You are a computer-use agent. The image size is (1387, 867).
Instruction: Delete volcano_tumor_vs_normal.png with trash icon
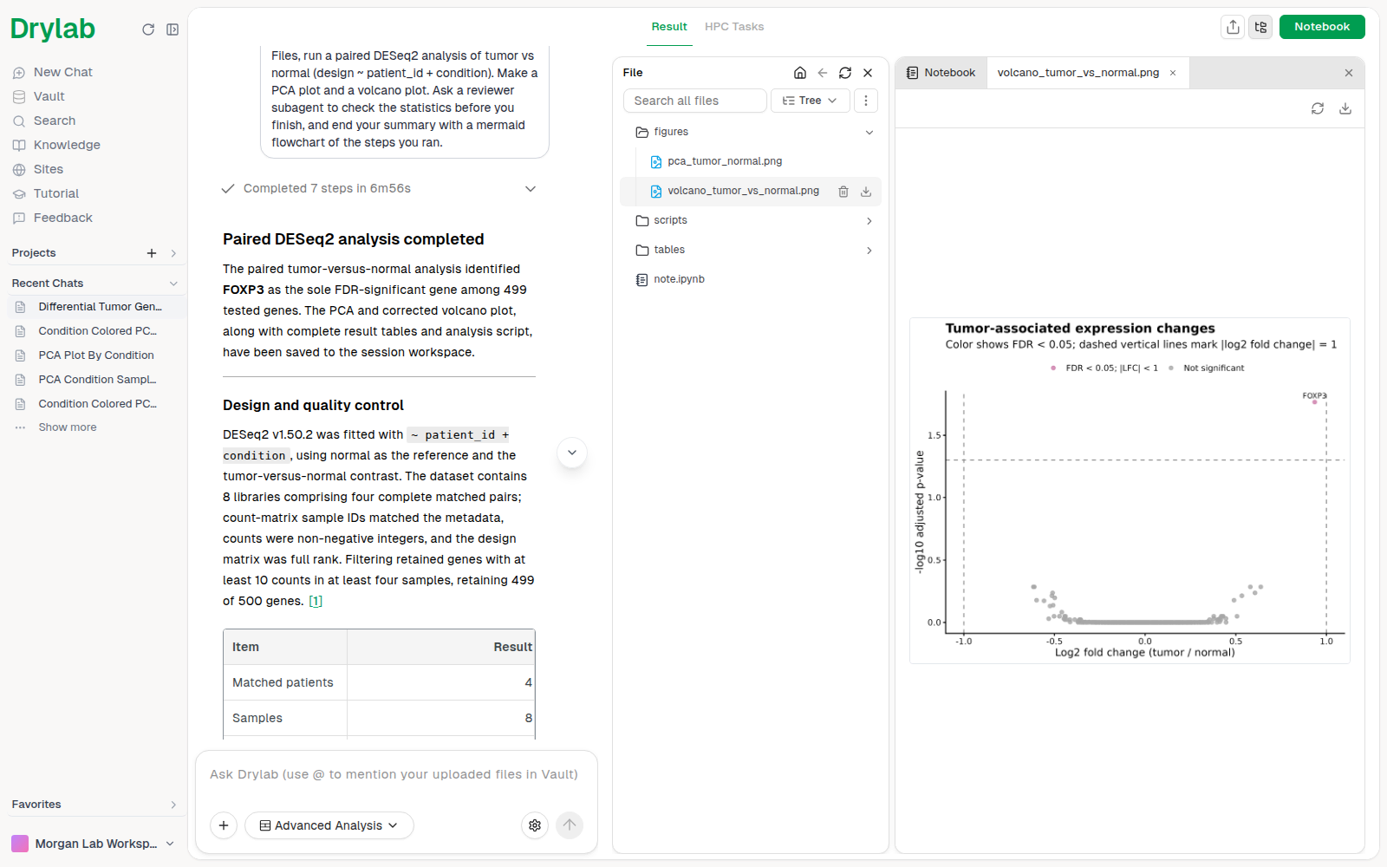click(x=843, y=192)
